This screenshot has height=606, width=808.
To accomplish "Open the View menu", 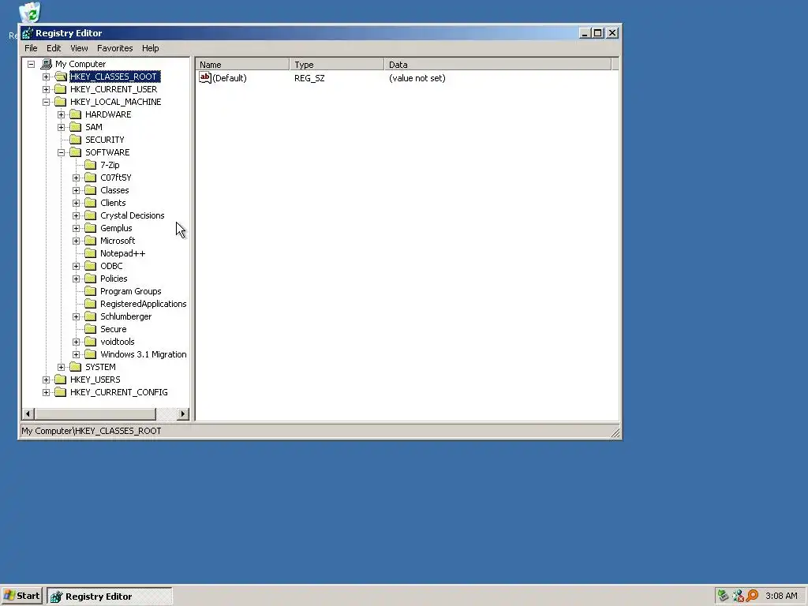I will click(79, 48).
